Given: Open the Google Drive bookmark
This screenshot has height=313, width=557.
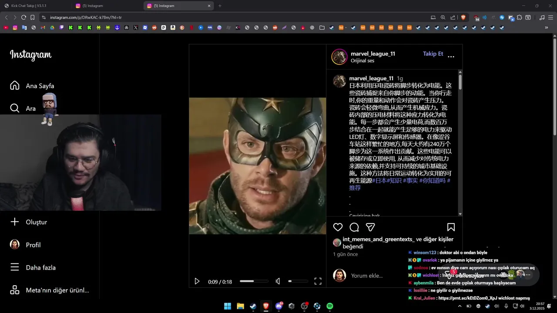Looking at the screenshot, I should click(52, 27).
